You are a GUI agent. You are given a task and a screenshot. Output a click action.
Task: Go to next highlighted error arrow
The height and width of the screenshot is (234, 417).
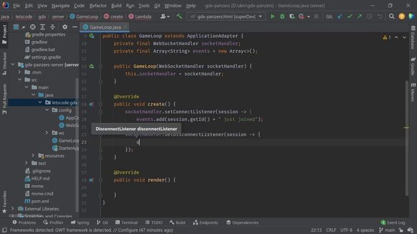[404, 38]
